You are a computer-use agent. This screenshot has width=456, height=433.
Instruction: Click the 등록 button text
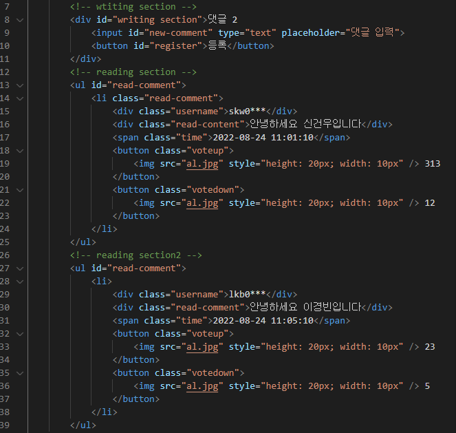click(217, 45)
